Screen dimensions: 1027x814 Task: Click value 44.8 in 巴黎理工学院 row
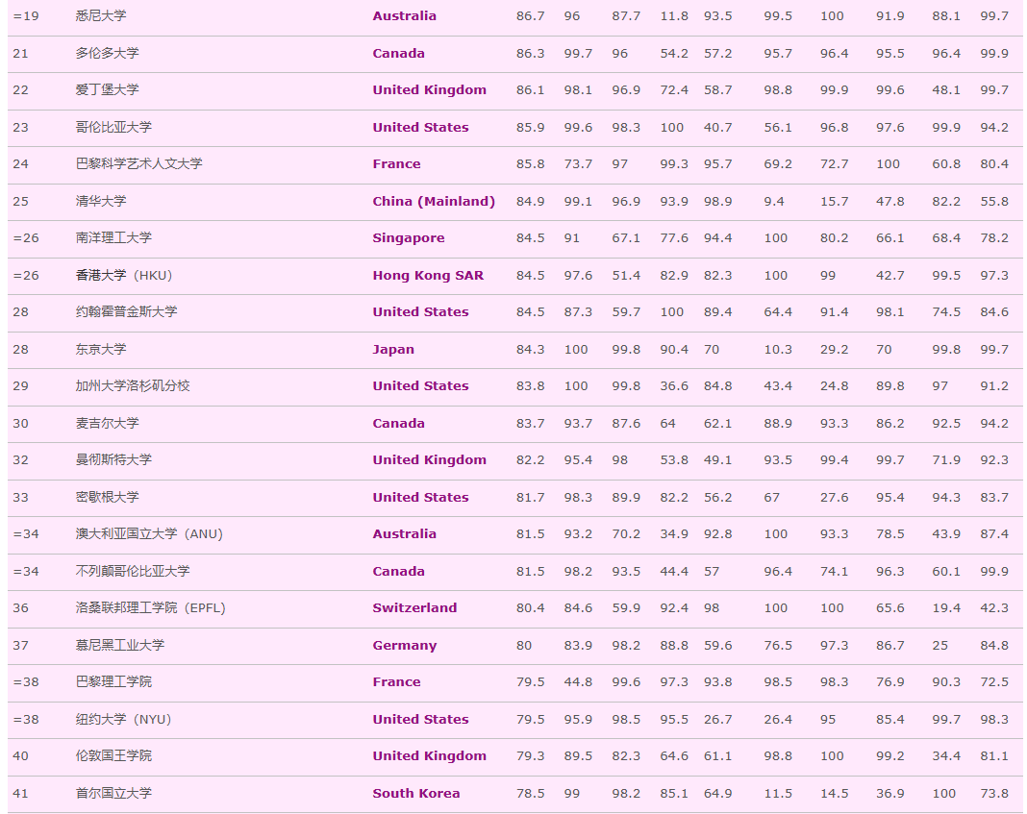[x=578, y=681]
